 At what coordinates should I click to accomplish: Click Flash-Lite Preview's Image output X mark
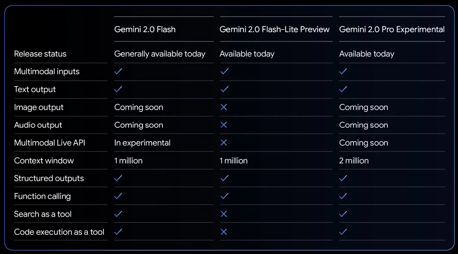click(x=224, y=107)
